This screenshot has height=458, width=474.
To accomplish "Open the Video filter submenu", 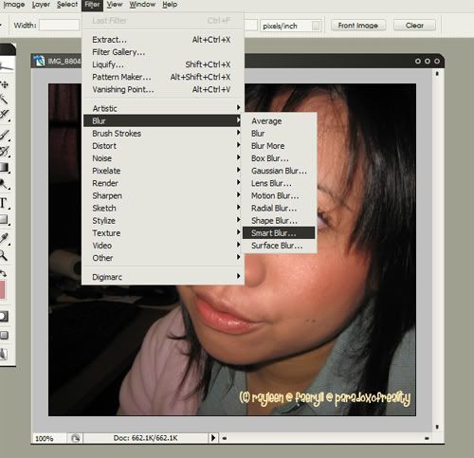I will (163, 246).
